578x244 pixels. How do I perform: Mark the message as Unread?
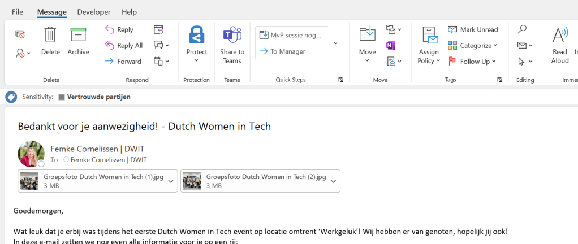[473, 29]
